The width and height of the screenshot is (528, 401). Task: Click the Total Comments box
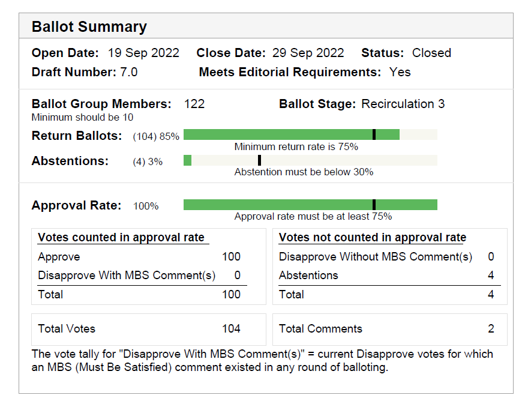tap(389, 329)
